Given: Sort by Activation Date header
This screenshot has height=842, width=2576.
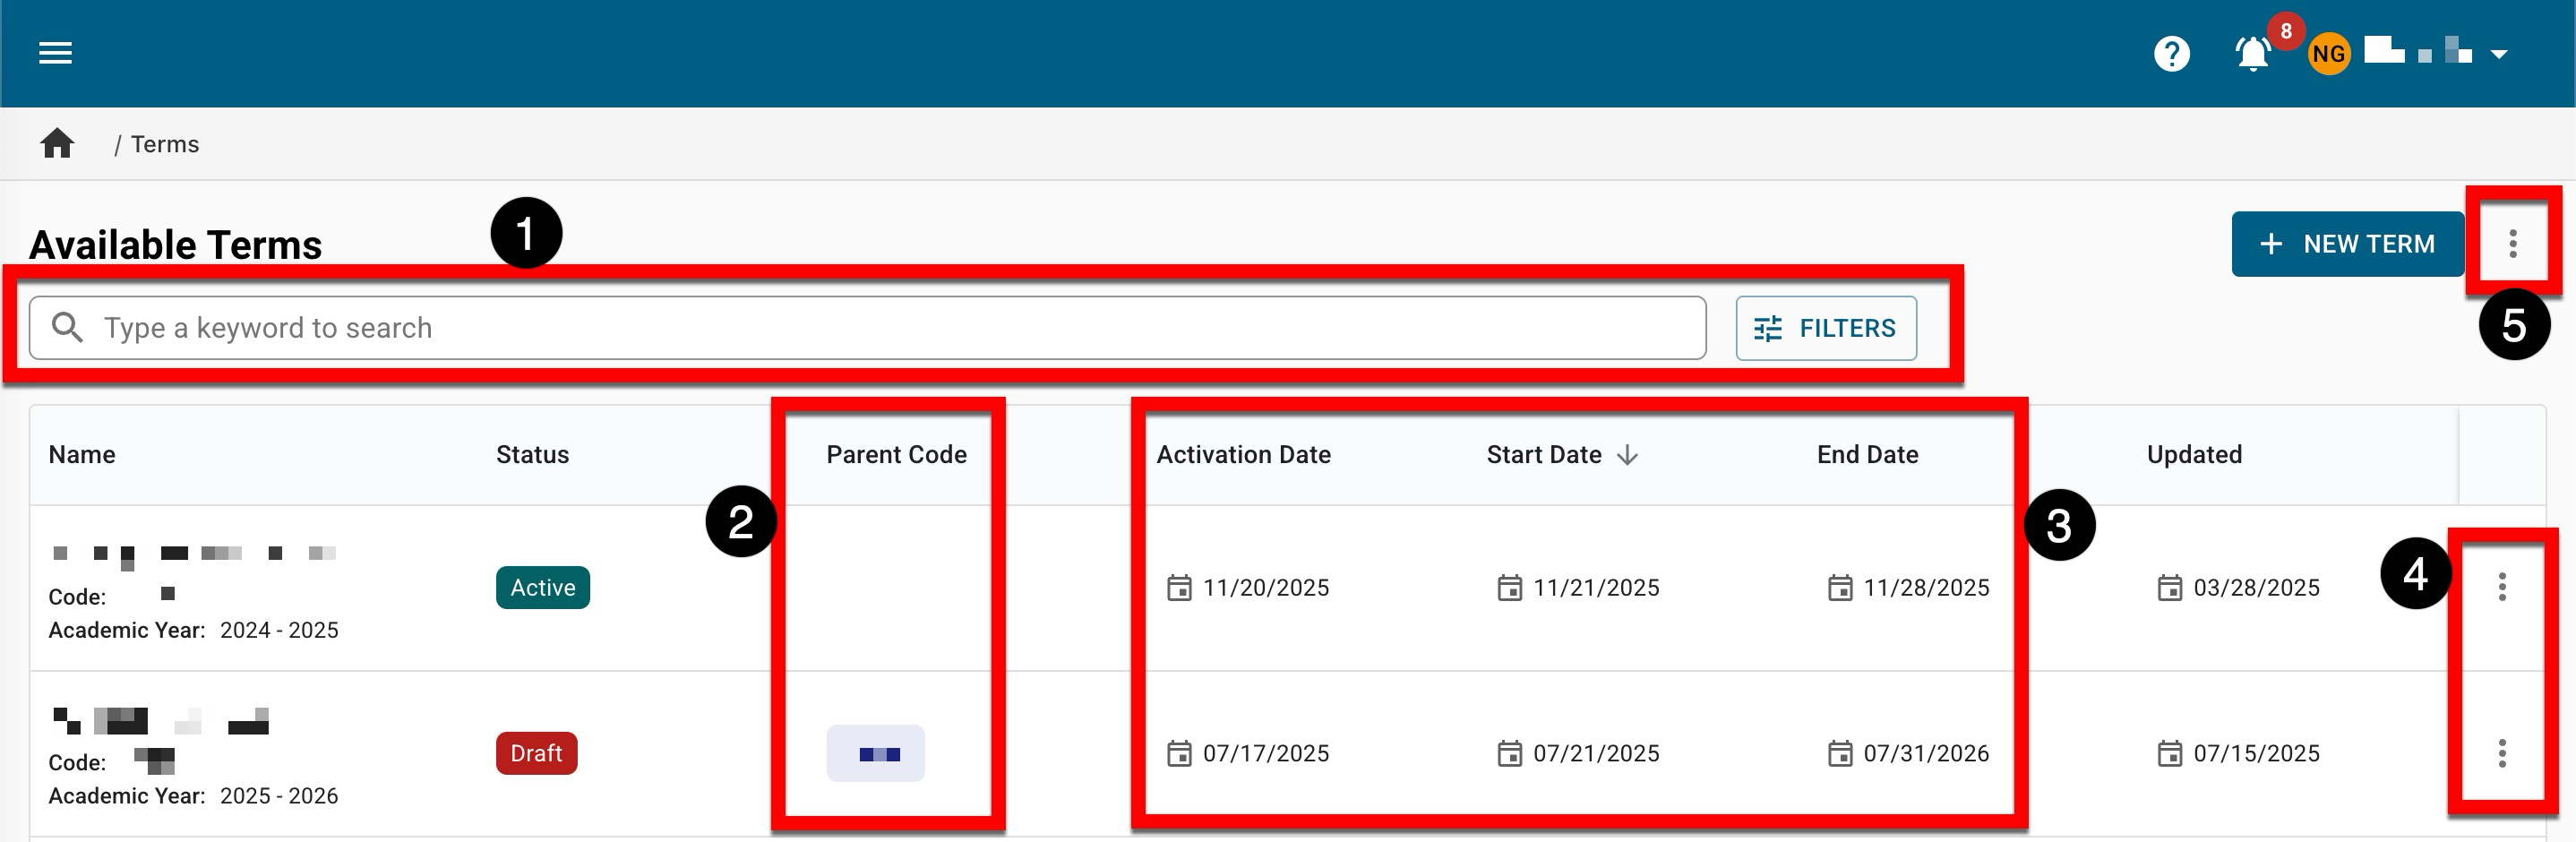Looking at the screenshot, I should point(1243,455).
